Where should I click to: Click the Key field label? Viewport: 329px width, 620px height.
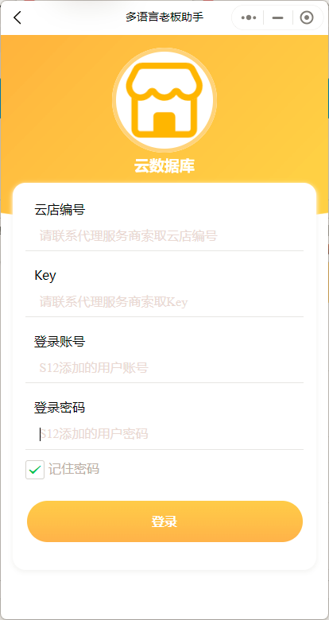tap(45, 276)
